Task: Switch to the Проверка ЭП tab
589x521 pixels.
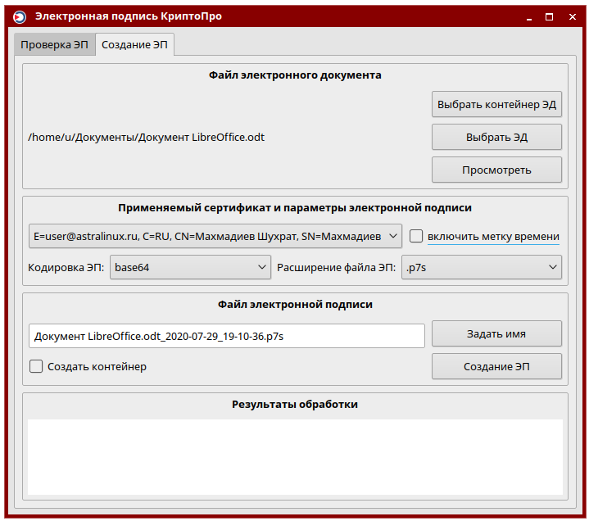Action: [x=54, y=45]
